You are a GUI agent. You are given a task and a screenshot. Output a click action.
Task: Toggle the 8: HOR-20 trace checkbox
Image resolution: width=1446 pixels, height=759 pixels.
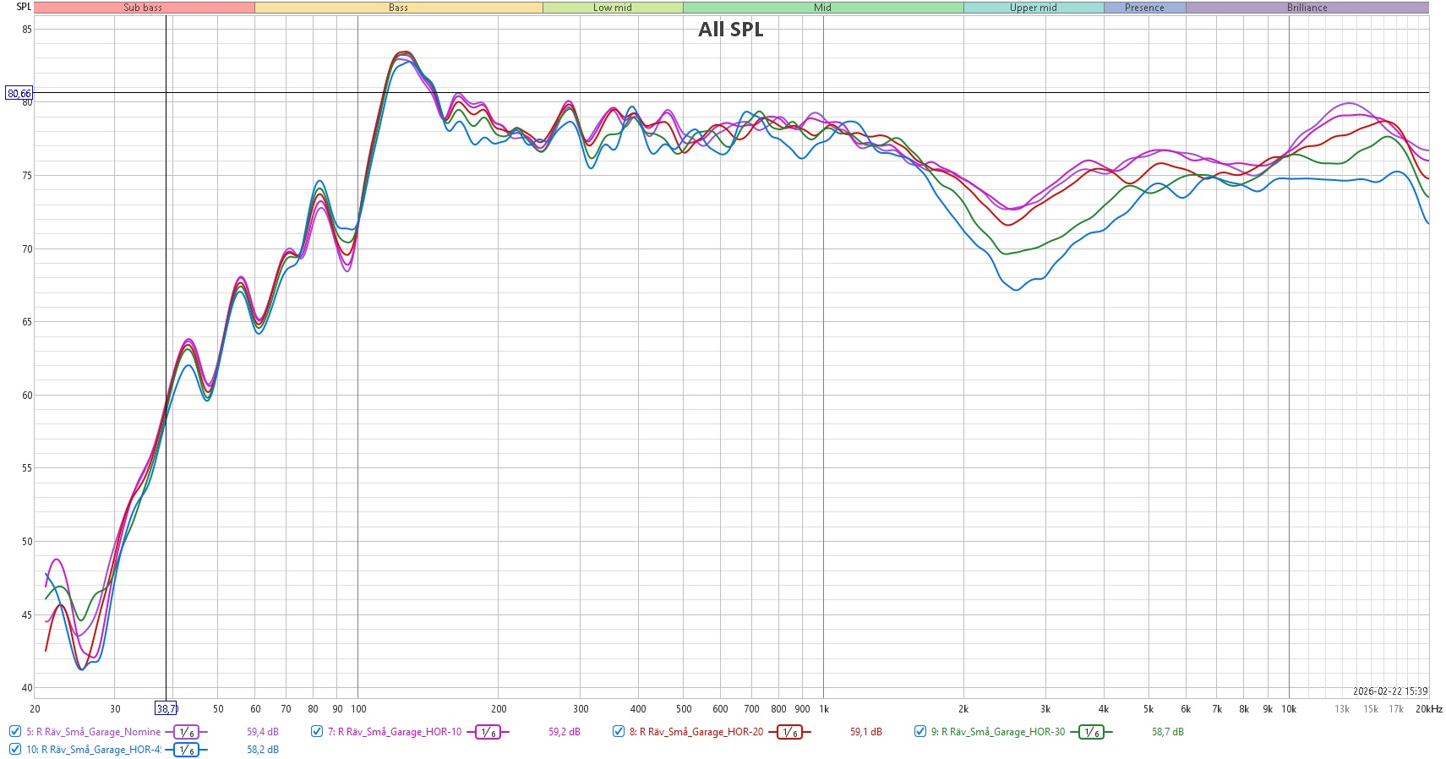[619, 732]
